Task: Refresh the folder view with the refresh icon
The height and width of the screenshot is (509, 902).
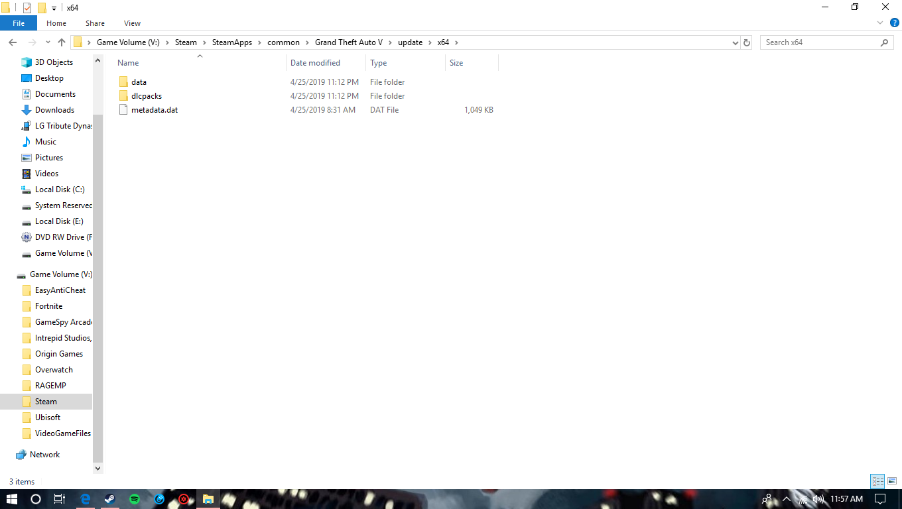Action: tap(747, 42)
